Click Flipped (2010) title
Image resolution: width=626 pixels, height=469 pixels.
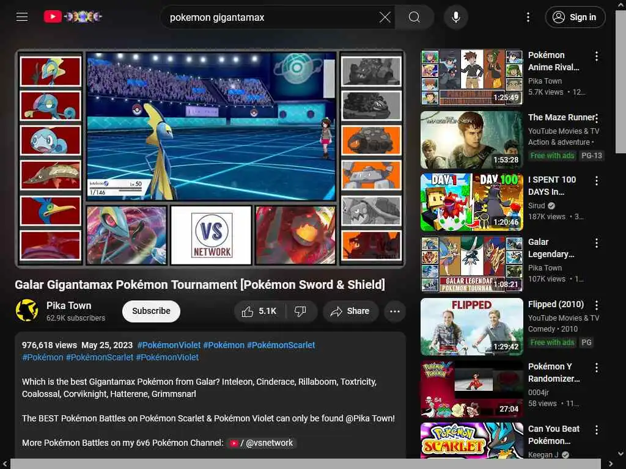(x=556, y=304)
